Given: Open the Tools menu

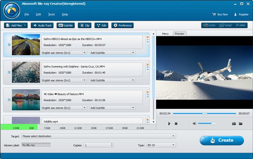Looking at the screenshot, I should click(51, 14).
